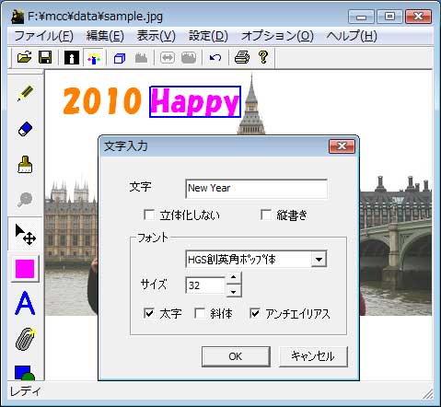Click the floppy disk save icon

[x=45, y=57]
